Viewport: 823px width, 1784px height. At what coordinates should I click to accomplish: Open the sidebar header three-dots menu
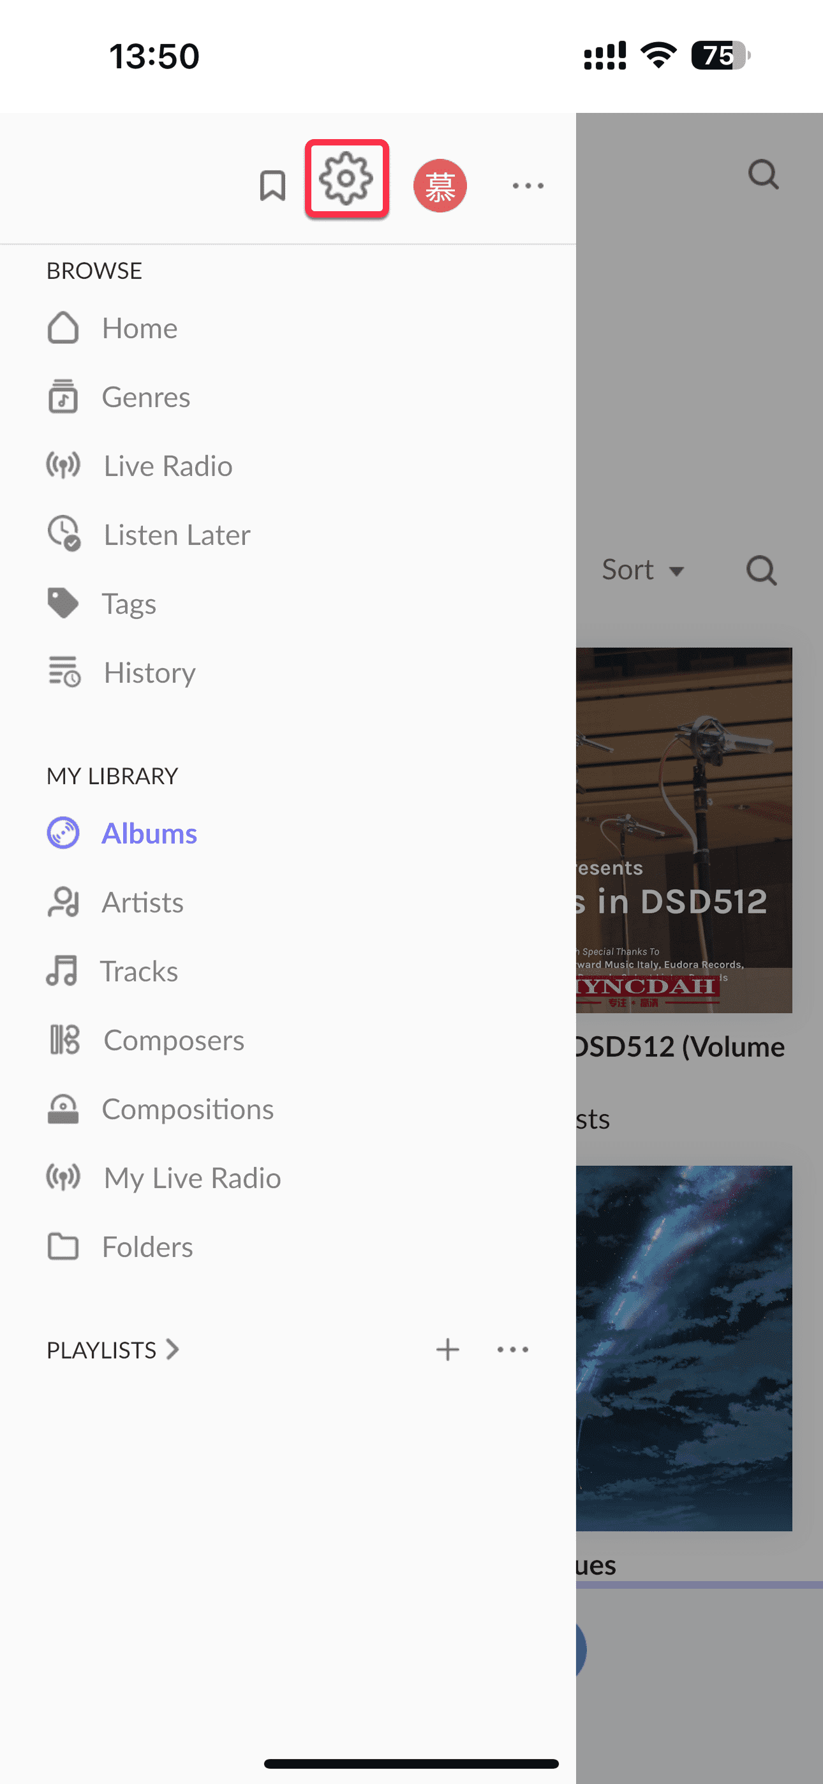528,186
